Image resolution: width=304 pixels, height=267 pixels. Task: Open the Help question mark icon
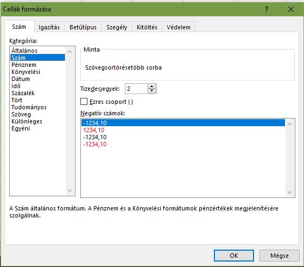(267, 9)
